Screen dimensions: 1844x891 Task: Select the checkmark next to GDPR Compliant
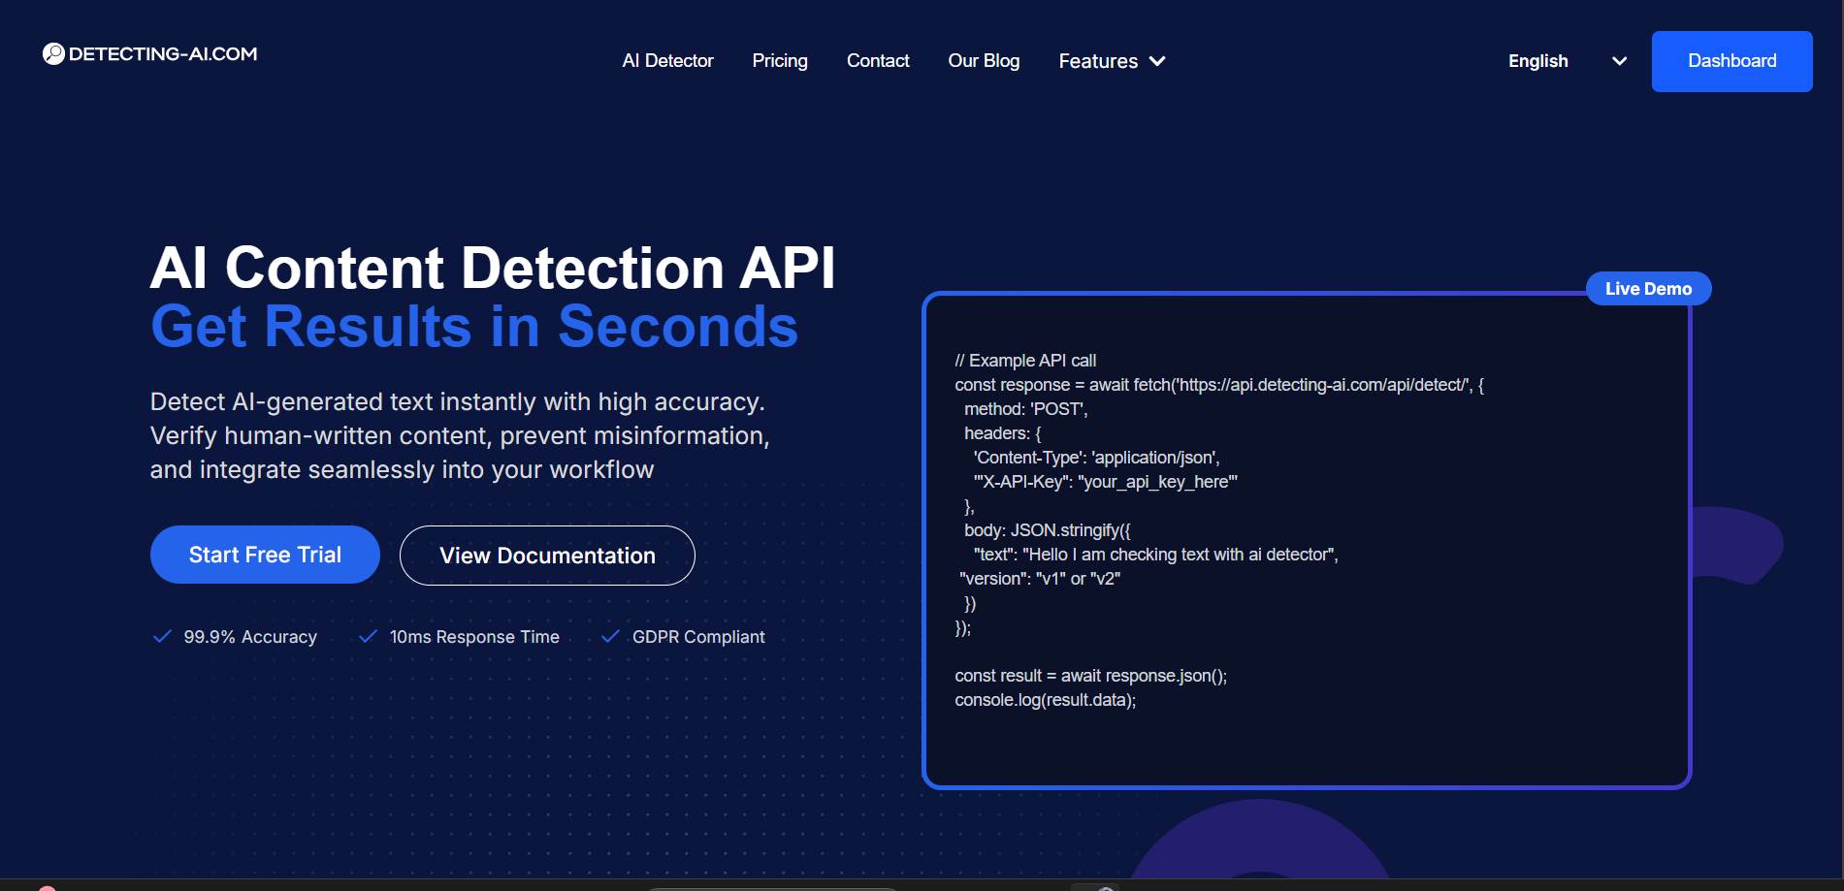pos(610,636)
